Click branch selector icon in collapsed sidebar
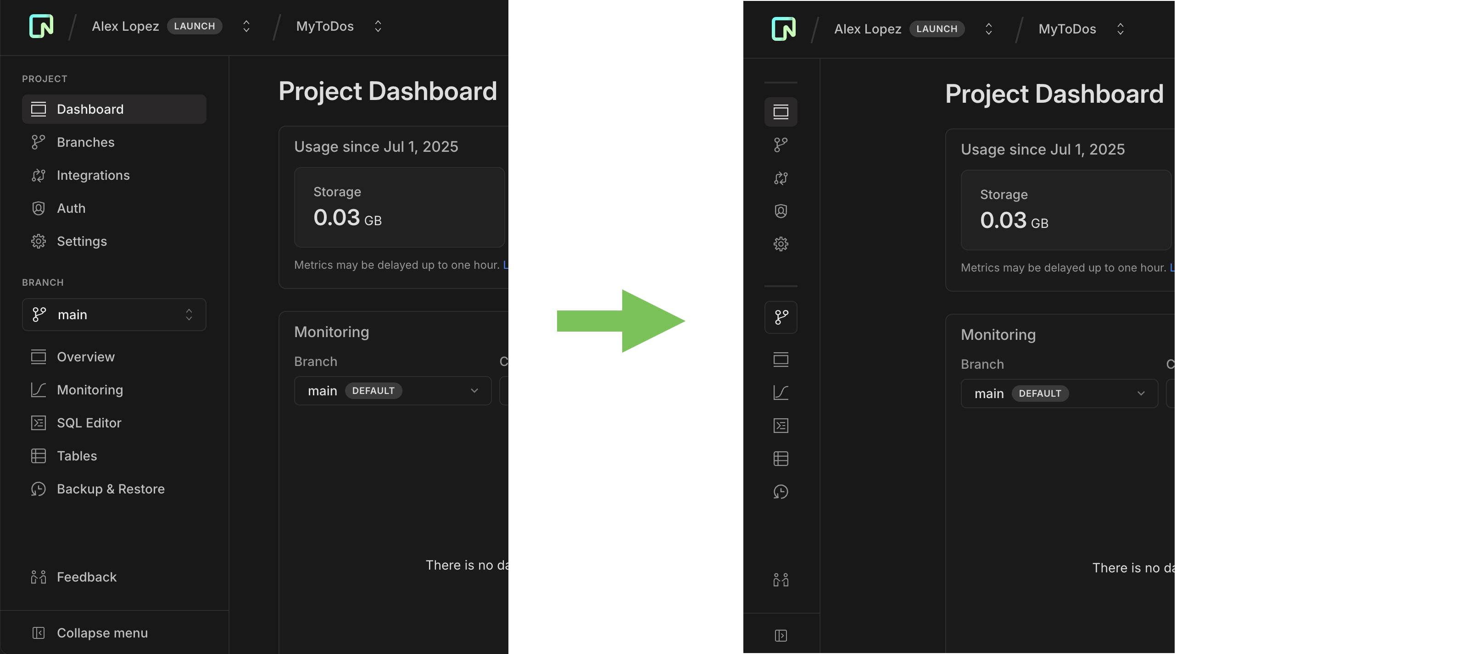Image resolution: width=1461 pixels, height=654 pixels. pyautogui.click(x=781, y=317)
